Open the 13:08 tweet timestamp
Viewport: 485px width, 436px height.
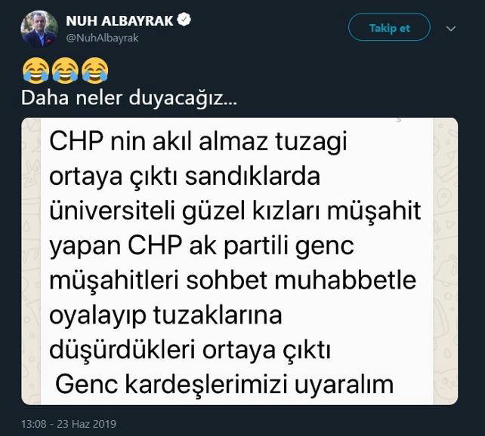pos(35,424)
